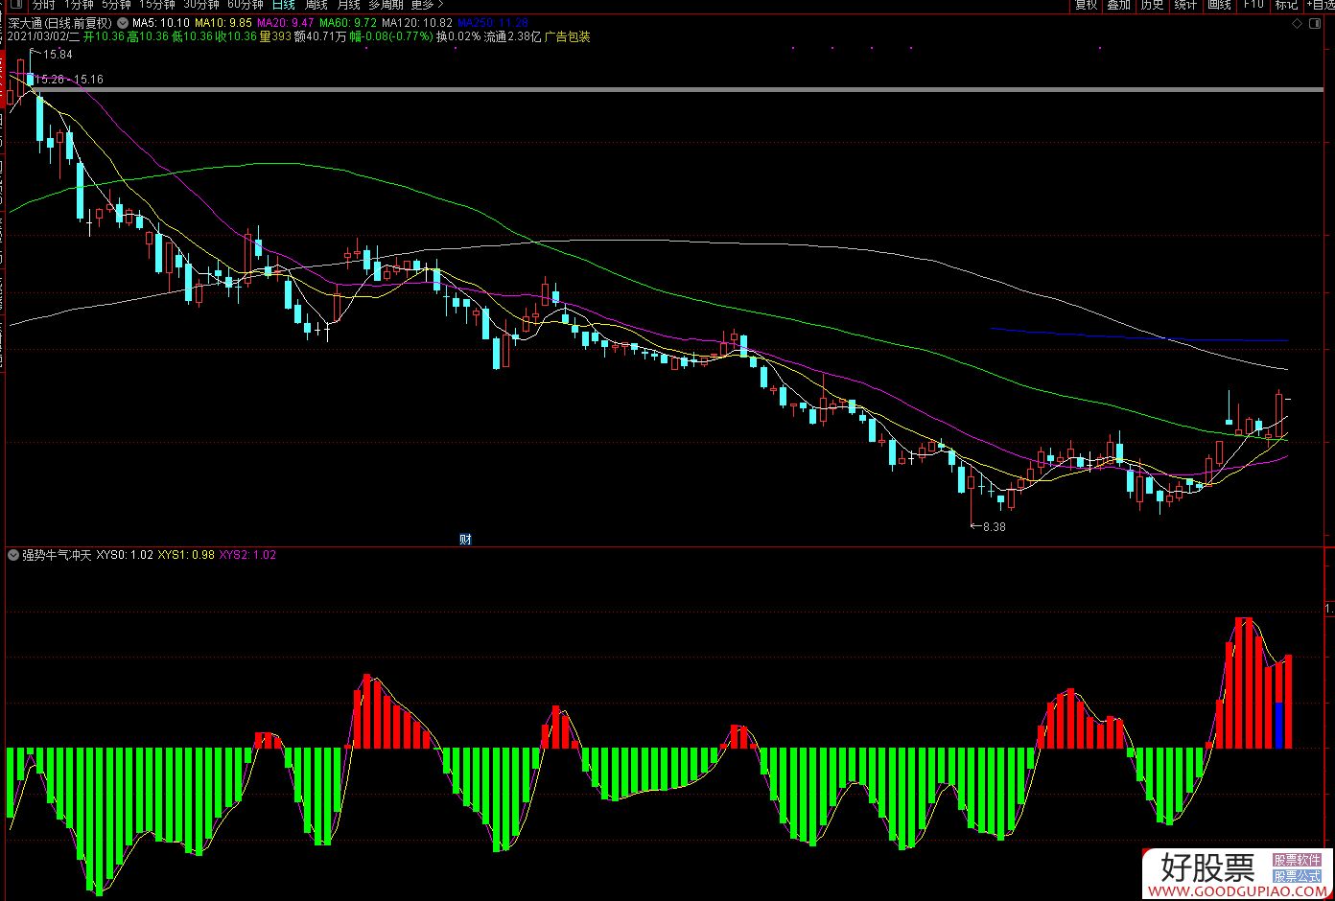Click the XYS1: 0.98 indicator value
The width and height of the screenshot is (1335, 901).
pyautogui.click(x=186, y=554)
